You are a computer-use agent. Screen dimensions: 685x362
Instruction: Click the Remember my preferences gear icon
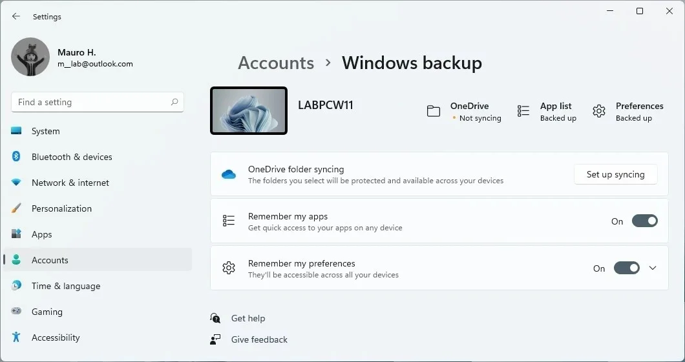click(229, 268)
